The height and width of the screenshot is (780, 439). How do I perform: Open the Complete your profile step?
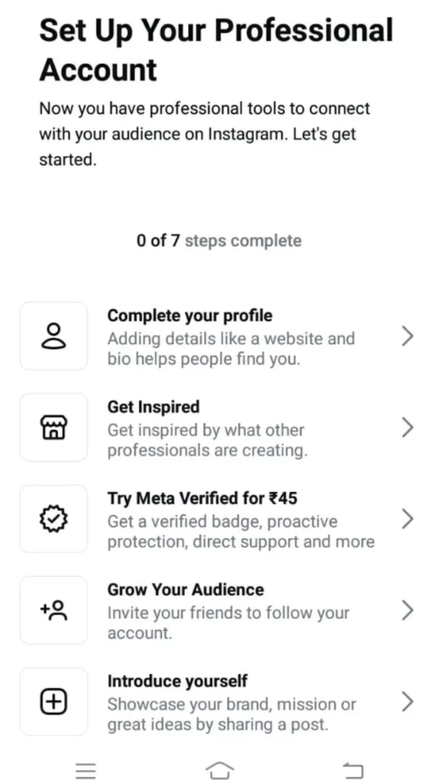[221, 335]
